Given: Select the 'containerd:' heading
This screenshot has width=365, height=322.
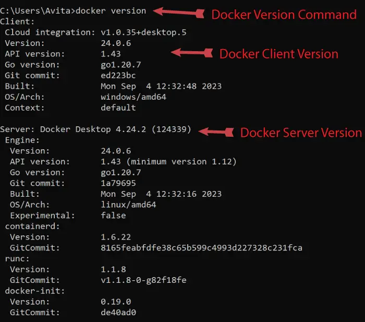Looking at the screenshot, I should click(32, 226).
